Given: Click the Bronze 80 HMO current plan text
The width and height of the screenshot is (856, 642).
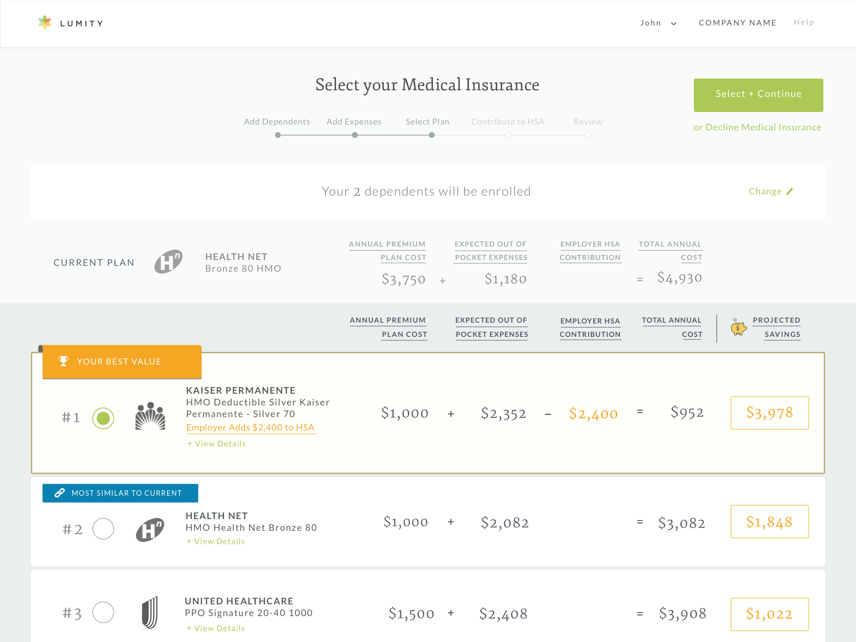Looking at the screenshot, I should click(243, 268).
